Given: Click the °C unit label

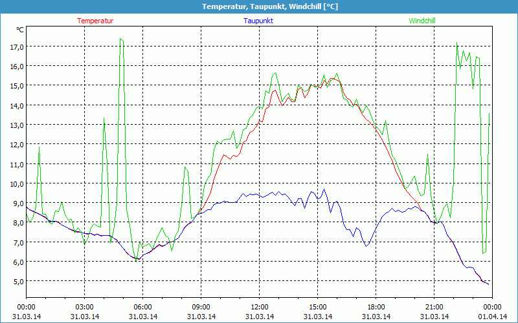Looking at the screenshot, I should (20, 30).
